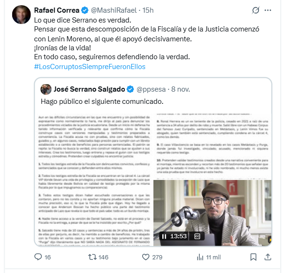
Task: Open hashtag #LosCorruptosSiempreFueronEllos
Action: [90, 67]
